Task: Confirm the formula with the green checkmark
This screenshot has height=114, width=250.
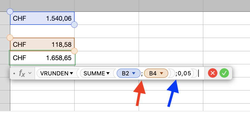Action: coord(224,73)
